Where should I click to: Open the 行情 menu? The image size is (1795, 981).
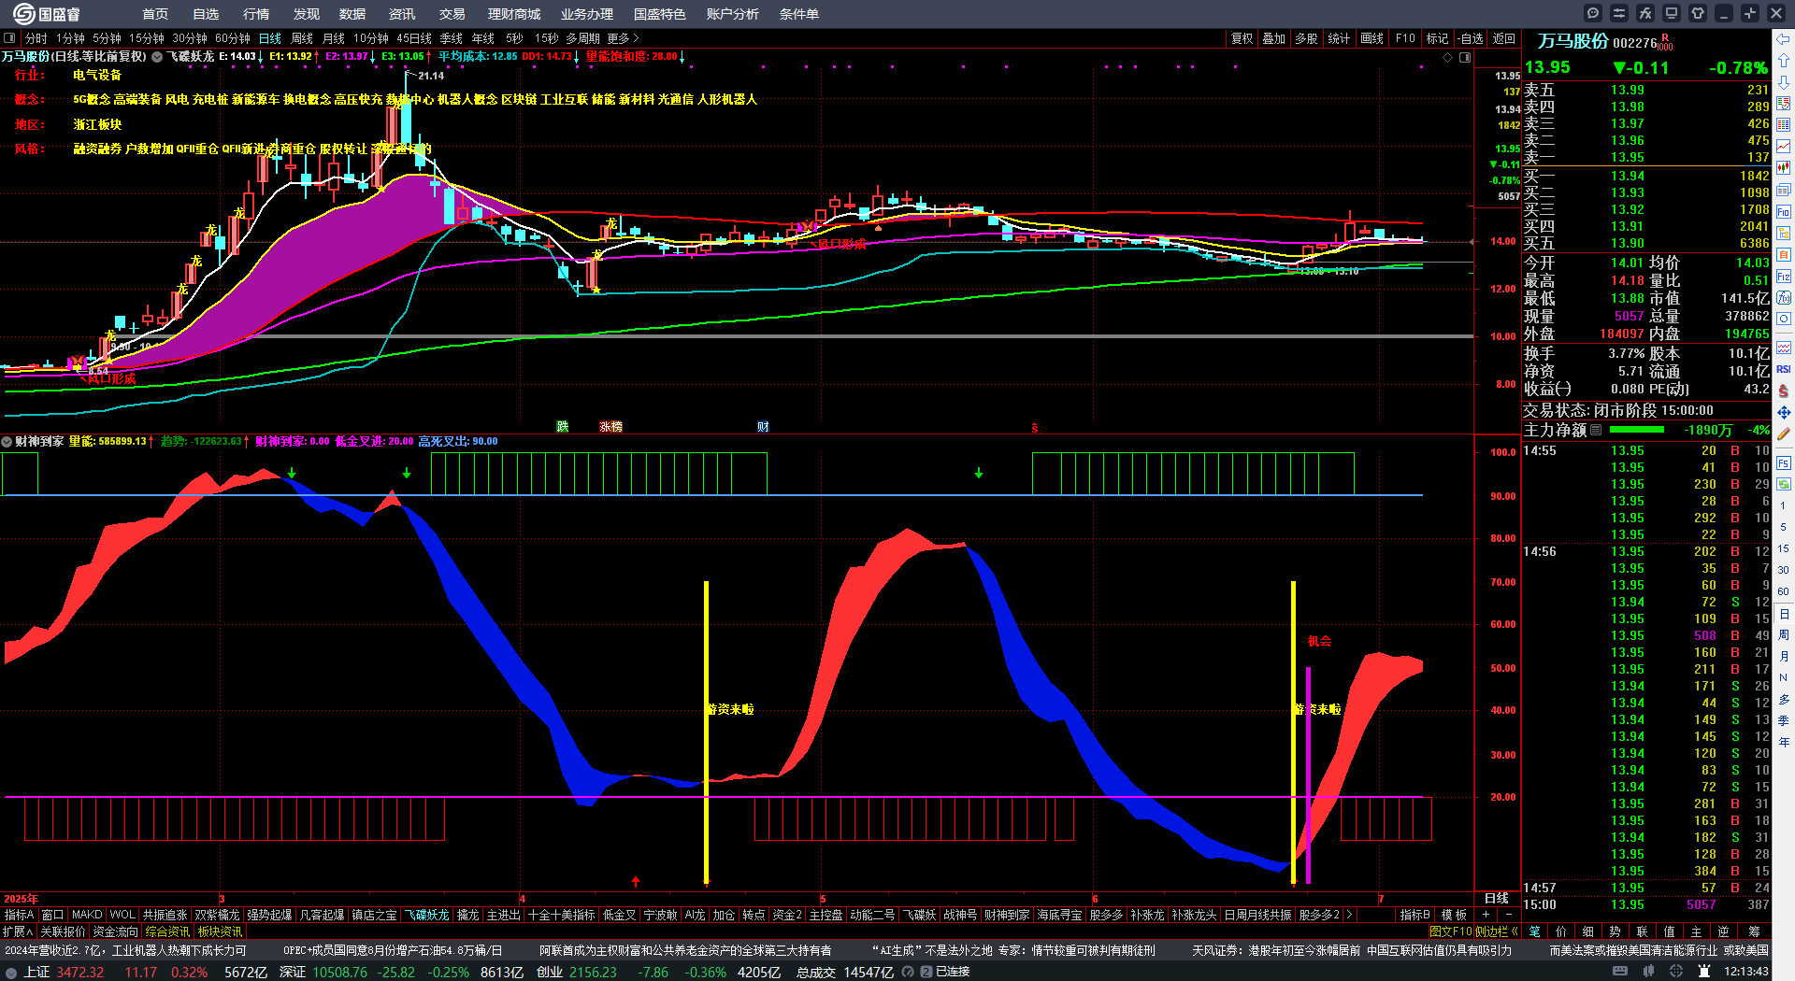coord(256,14)
